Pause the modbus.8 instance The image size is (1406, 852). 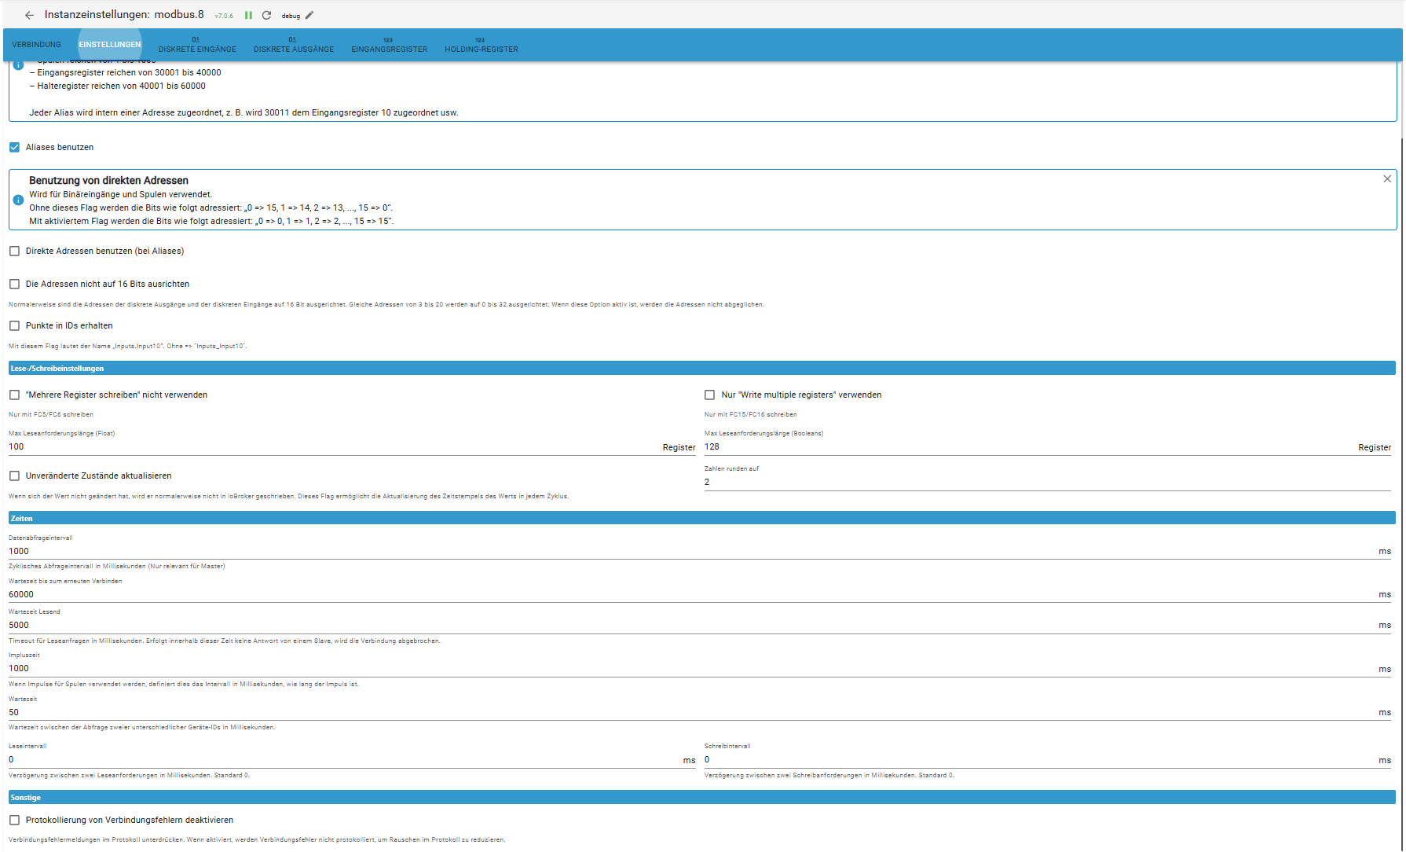point(248,15)
